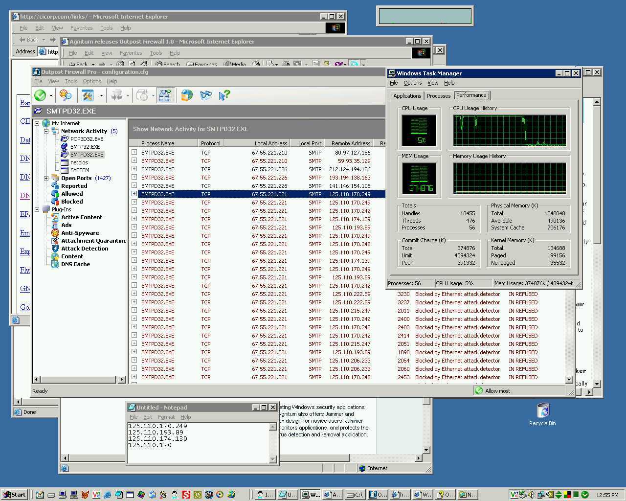This screenshot has width=626, height=501.
Task: Open the Options menu in Outpost Firewall
Action: tap(91, 81)
